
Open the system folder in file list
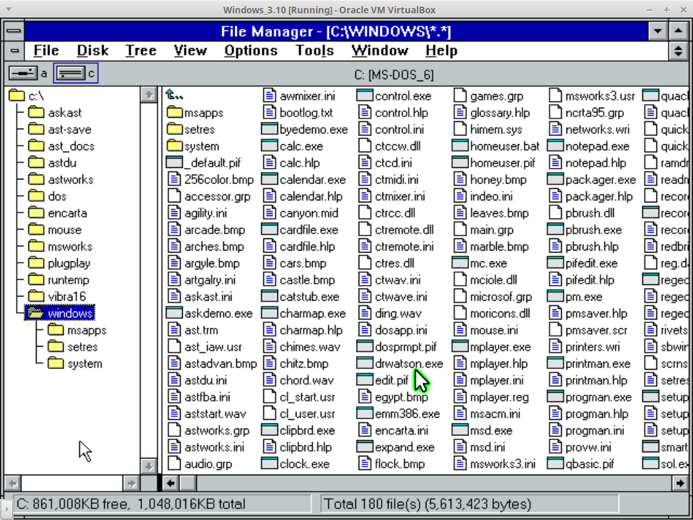[x=175, y=146]
